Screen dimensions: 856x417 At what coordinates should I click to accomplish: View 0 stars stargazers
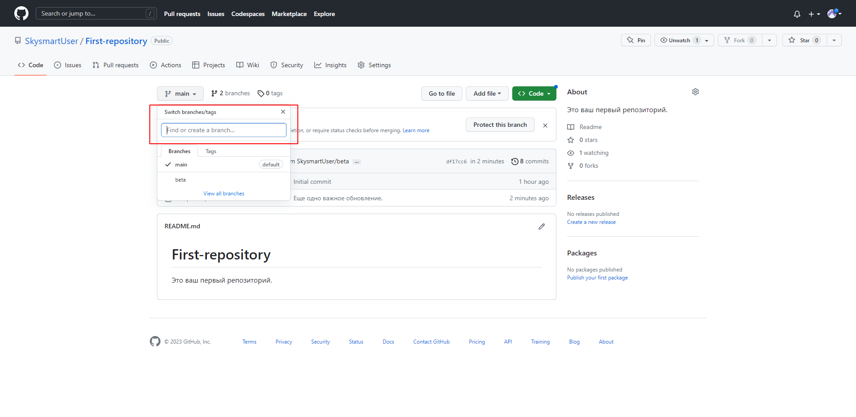coord(582,140)
